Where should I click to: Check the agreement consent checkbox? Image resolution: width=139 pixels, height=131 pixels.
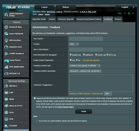pos(35,98)
